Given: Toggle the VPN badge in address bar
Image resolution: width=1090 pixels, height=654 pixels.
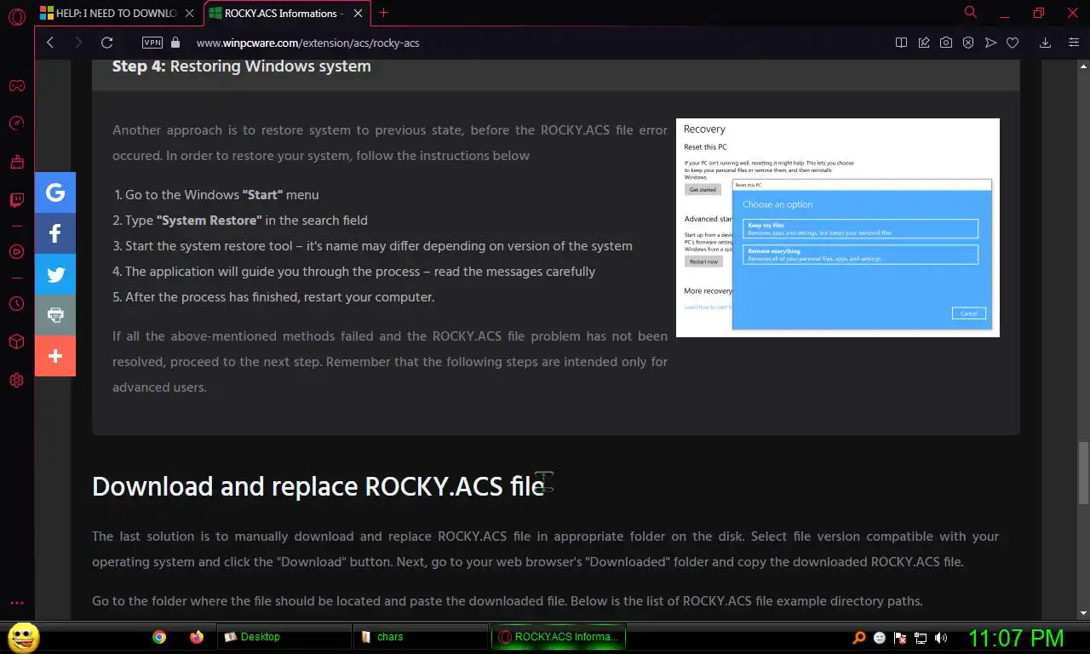Looking at the screenshot, I should (x=152, y=43).
